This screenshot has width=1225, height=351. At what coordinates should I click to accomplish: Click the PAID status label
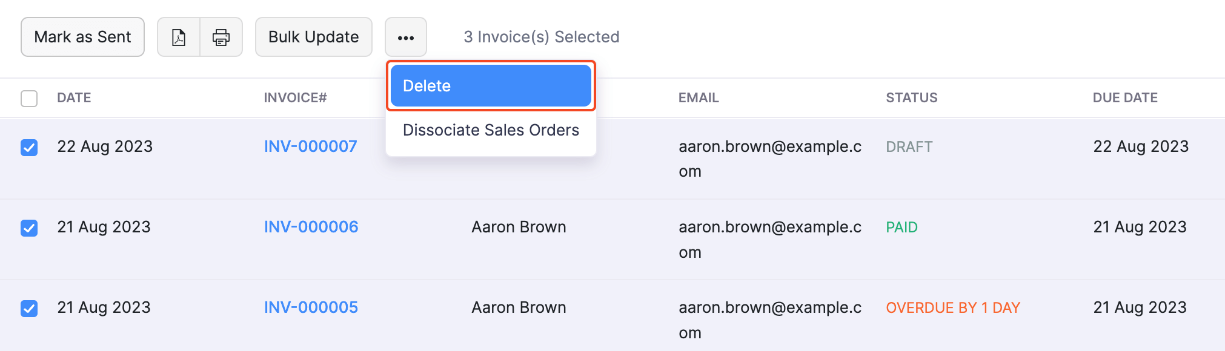(x=901, y=227)
